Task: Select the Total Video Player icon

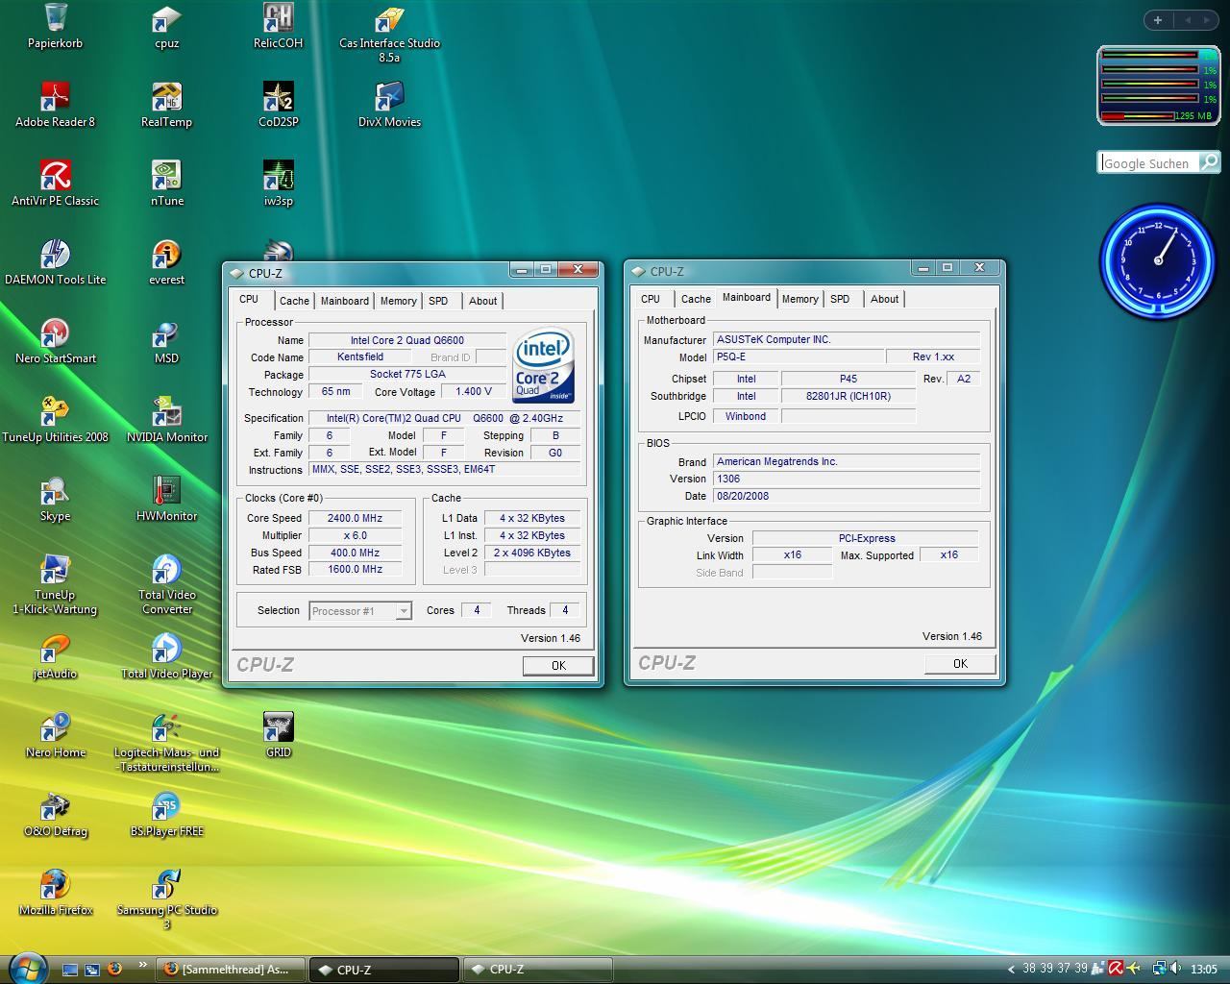Action: [x=166, y=656]
